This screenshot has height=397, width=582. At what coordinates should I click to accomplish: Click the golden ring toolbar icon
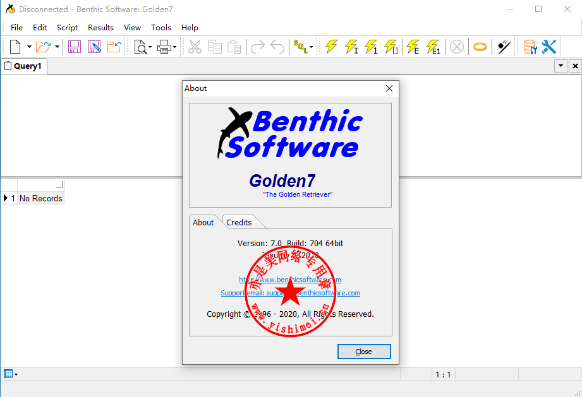(480, 47)
